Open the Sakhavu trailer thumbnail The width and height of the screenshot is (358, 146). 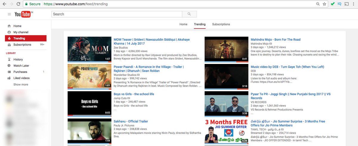89,131
